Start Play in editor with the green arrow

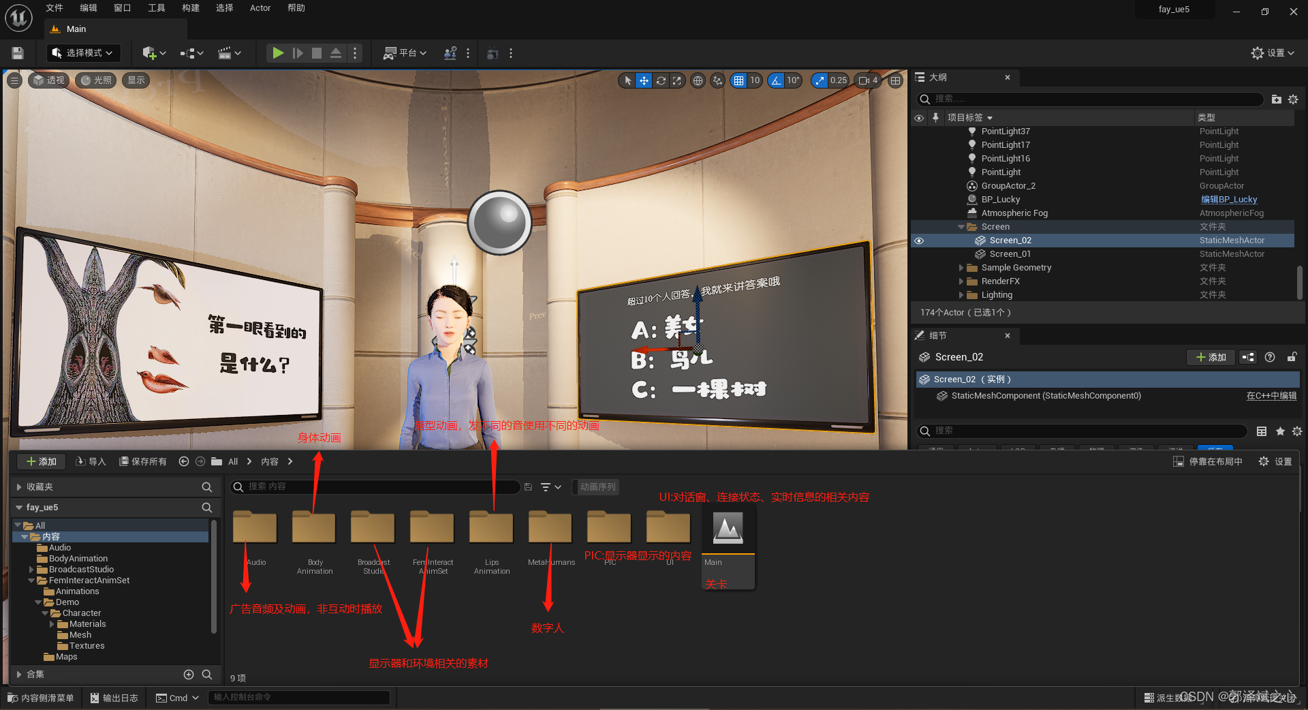pyautogui.click(x=278, y=53)
